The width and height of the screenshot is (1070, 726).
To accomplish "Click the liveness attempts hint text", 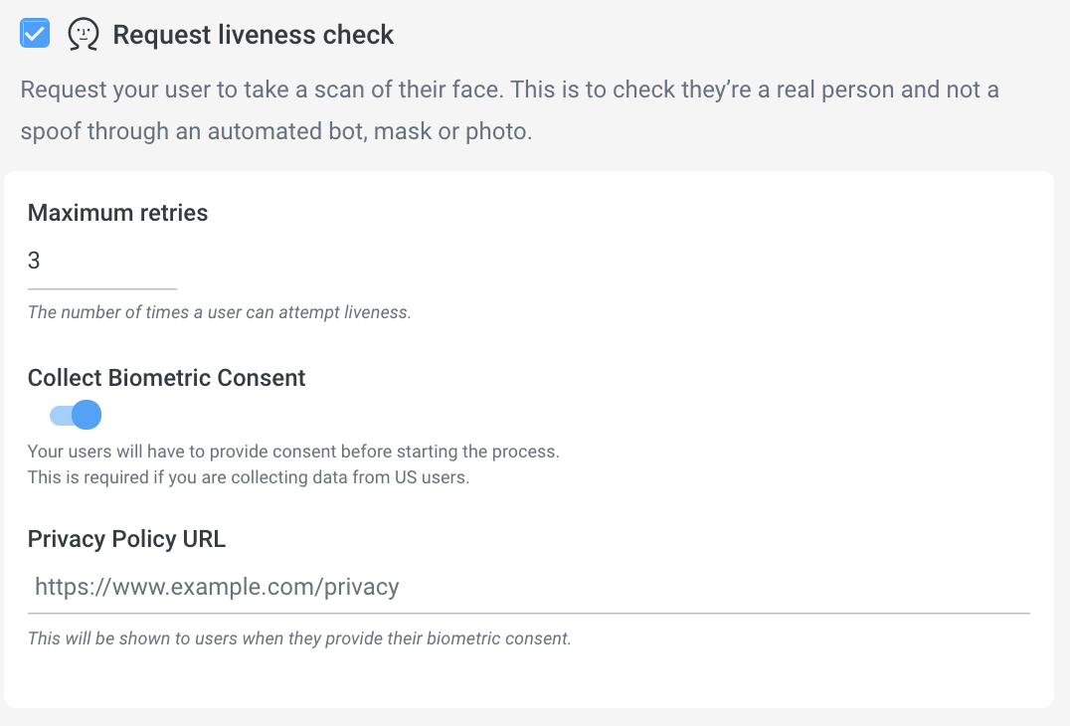I will point(220,312).
